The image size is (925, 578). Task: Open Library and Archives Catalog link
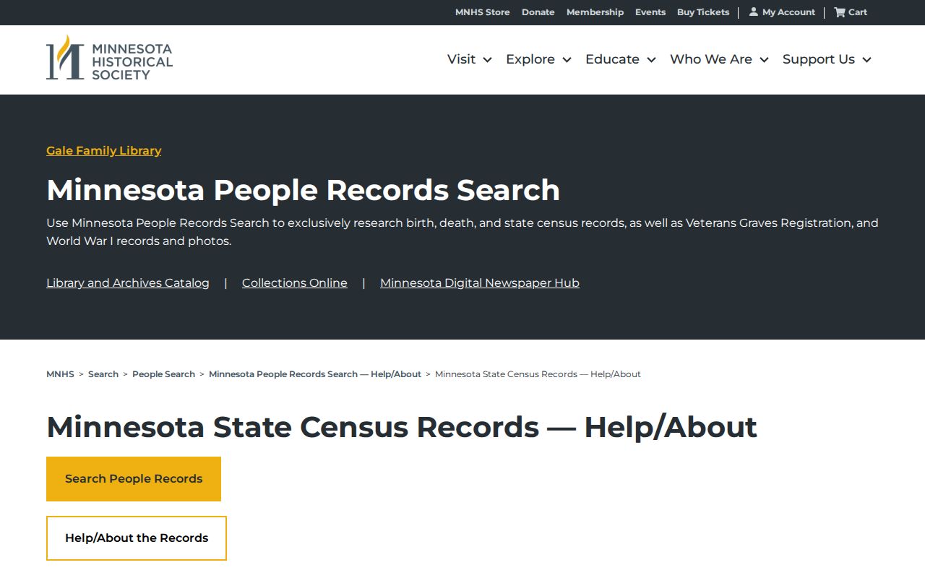128,282
